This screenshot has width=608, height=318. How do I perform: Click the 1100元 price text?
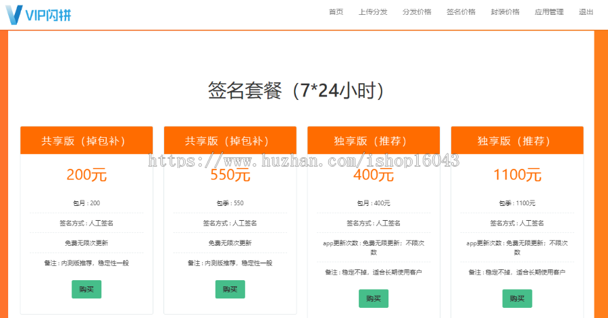pyautogui.click(x=517, y=175)
